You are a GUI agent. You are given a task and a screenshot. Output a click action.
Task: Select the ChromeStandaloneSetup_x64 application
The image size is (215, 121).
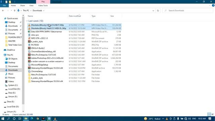pyautogui.click(x=43, y=51)
